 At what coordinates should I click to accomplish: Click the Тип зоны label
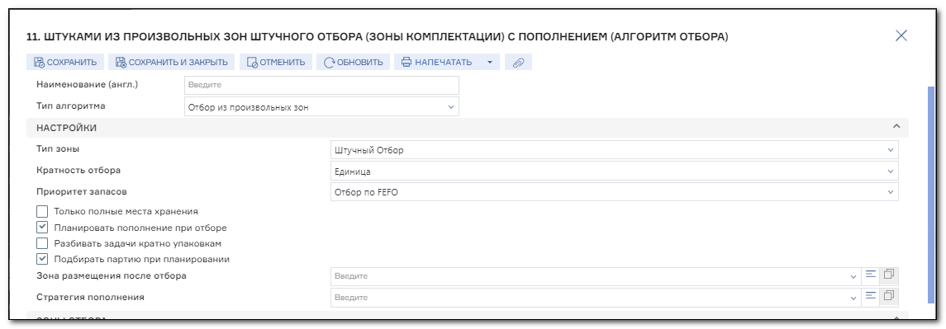[x=58, y=148]
